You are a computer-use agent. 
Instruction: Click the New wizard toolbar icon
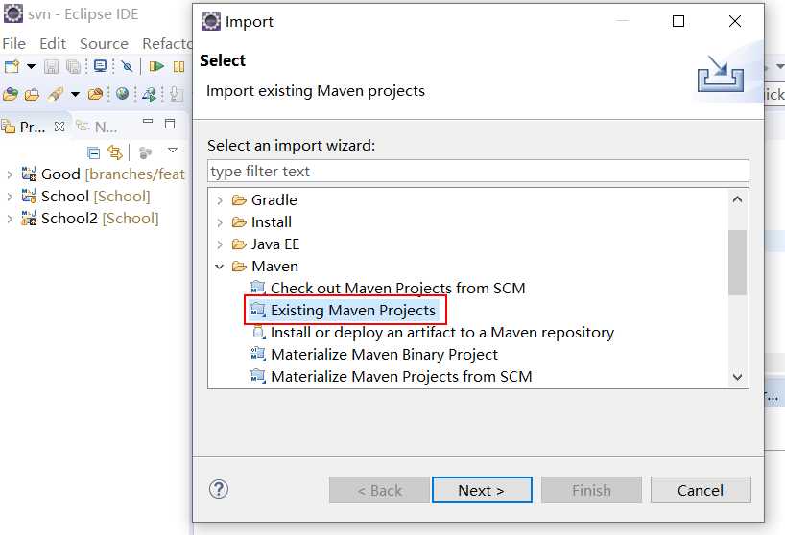tap(12, 66)
